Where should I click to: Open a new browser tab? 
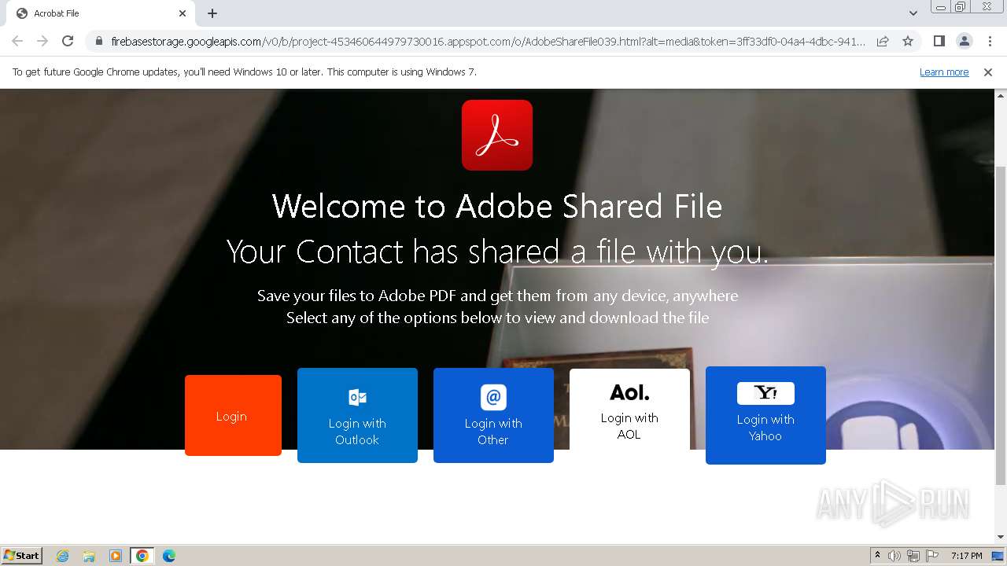point(212,13)
